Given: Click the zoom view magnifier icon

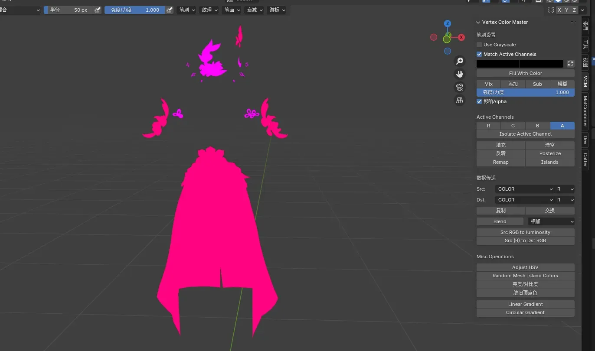Looking at the screenshot, I should [460, 62].
